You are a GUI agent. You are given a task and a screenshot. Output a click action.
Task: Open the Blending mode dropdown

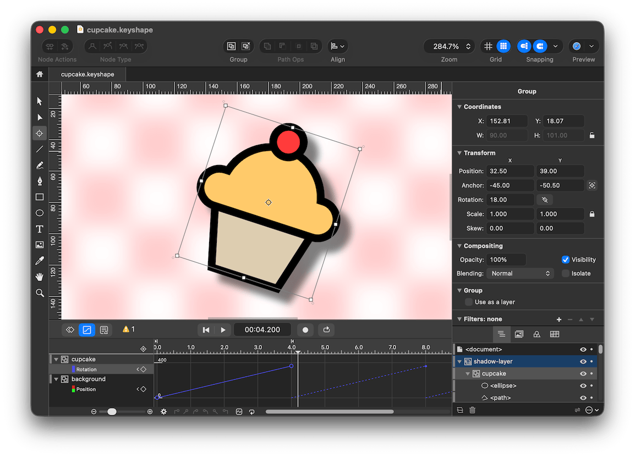(520, 273)
